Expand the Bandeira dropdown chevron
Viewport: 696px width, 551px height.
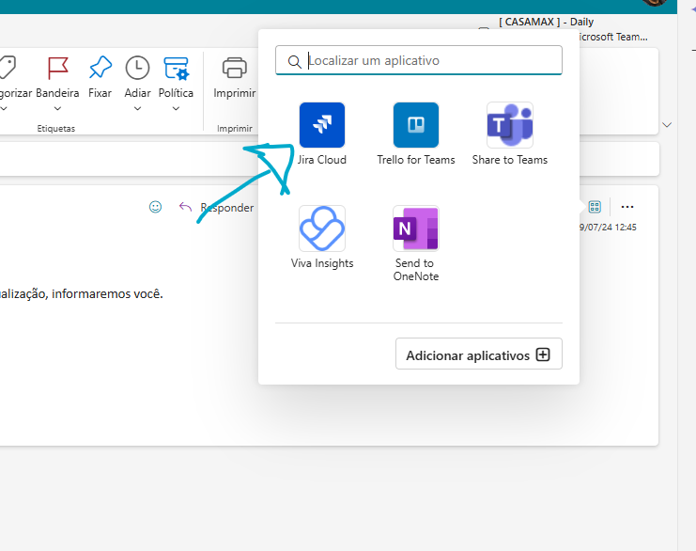point(57,108)
